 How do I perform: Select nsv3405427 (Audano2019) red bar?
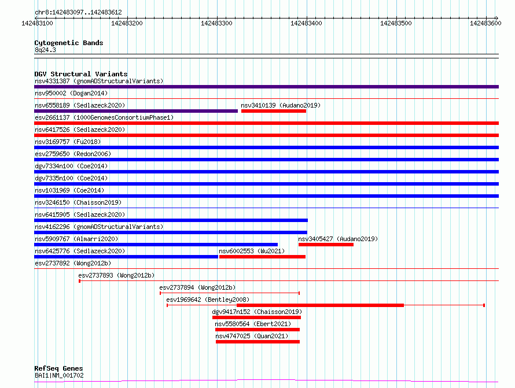tap(326, 245)
